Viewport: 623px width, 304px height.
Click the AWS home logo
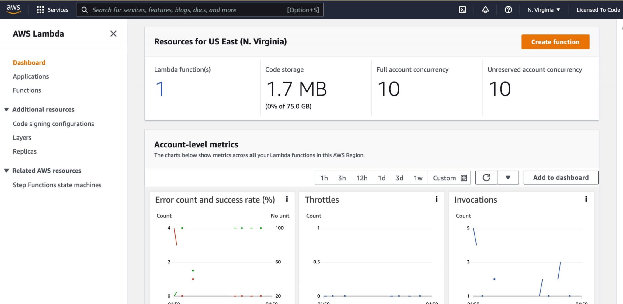click(13, 9)
